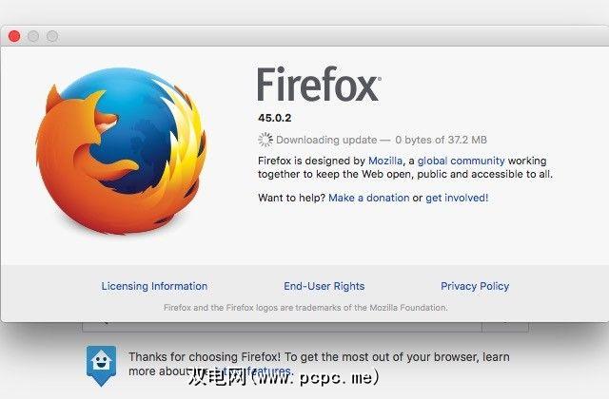The image size is (609, 399).
Task: Open the global community link
Action: pos(461,161)
